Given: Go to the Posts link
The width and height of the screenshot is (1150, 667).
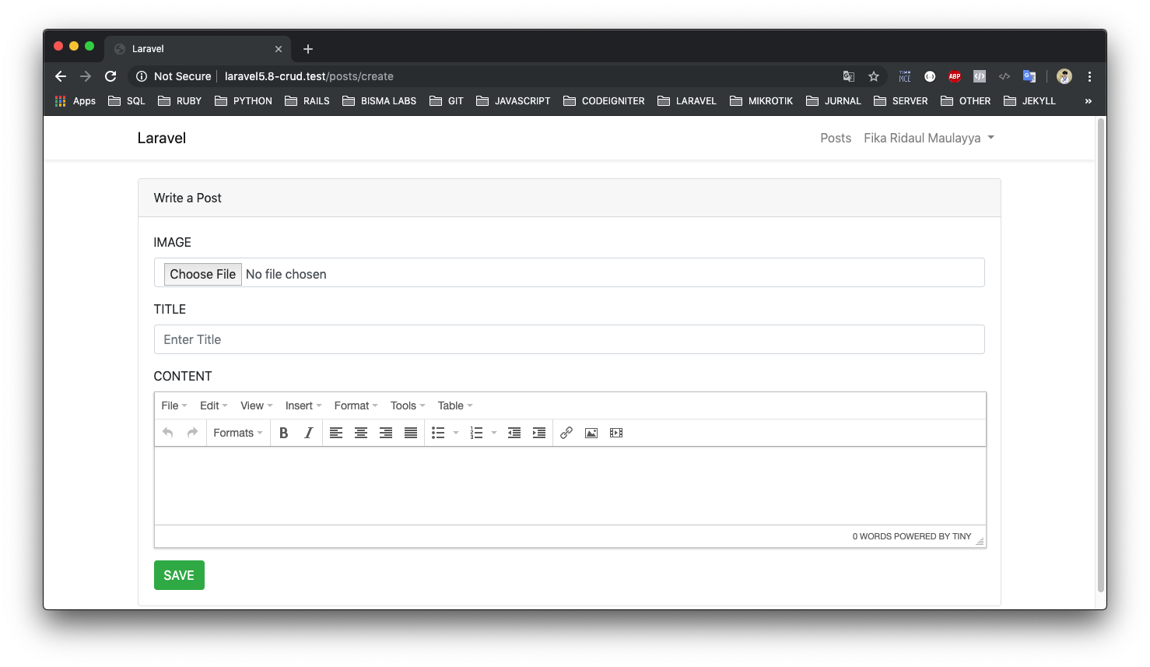Looking at the screenshot, I should 836,138.
